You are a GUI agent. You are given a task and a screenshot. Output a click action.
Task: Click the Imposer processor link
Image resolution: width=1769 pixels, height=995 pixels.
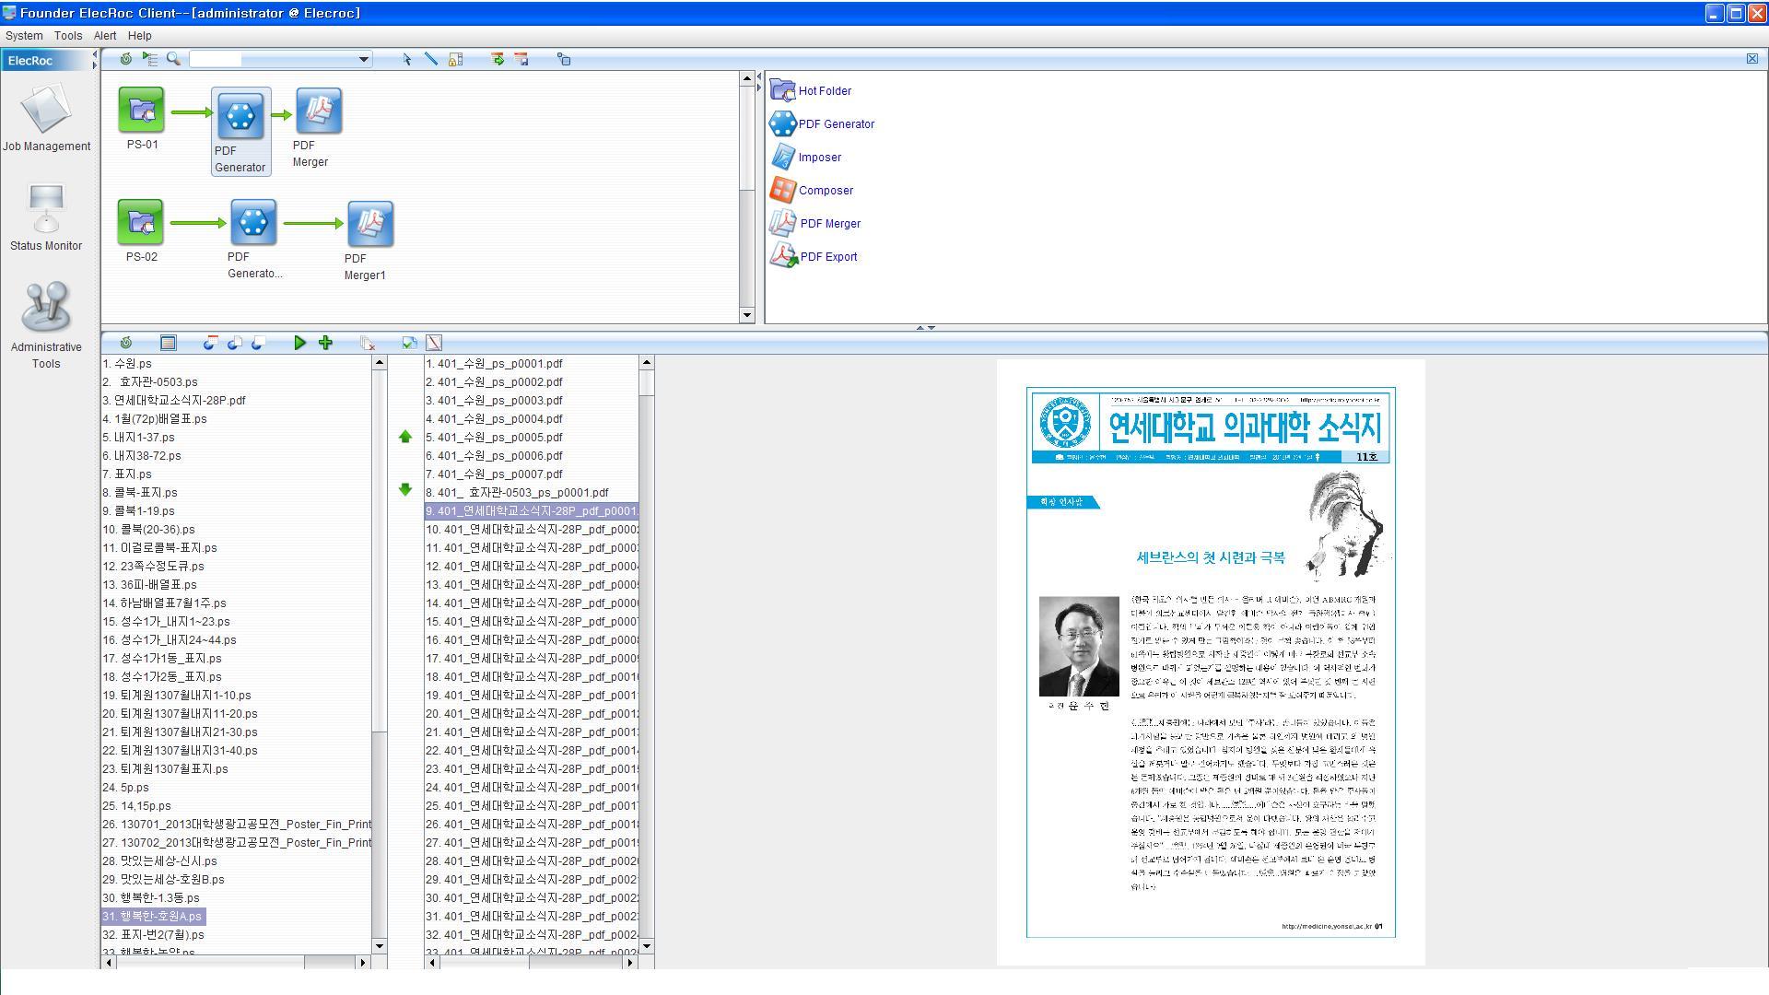[819, 158]
